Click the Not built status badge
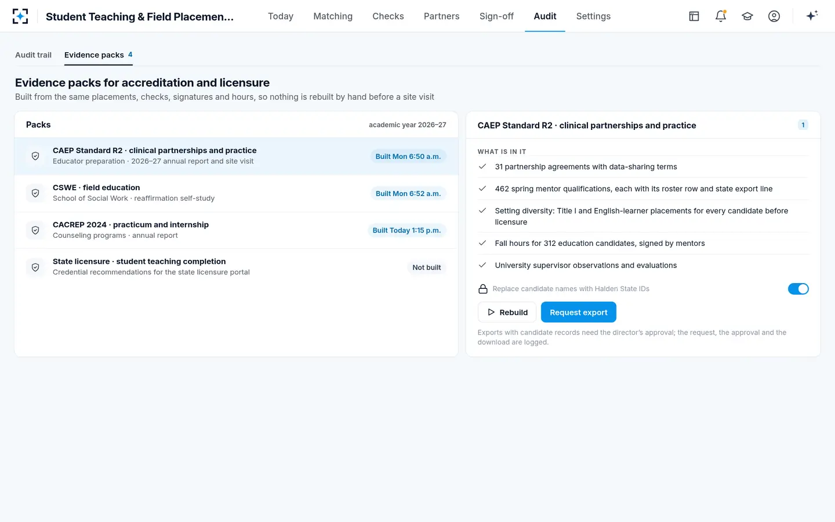Viewport: 835px width, 522px height. 427,267
